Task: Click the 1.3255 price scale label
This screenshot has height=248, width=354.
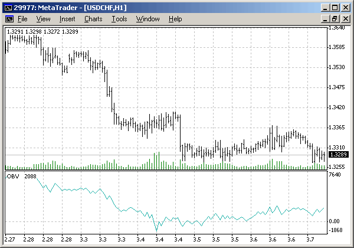Action: click(337, 167)
